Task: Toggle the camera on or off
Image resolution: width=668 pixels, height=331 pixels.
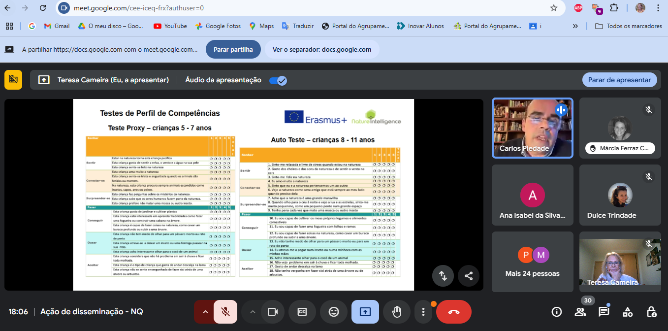Action: pyautogui.click(x=272, y=312)
